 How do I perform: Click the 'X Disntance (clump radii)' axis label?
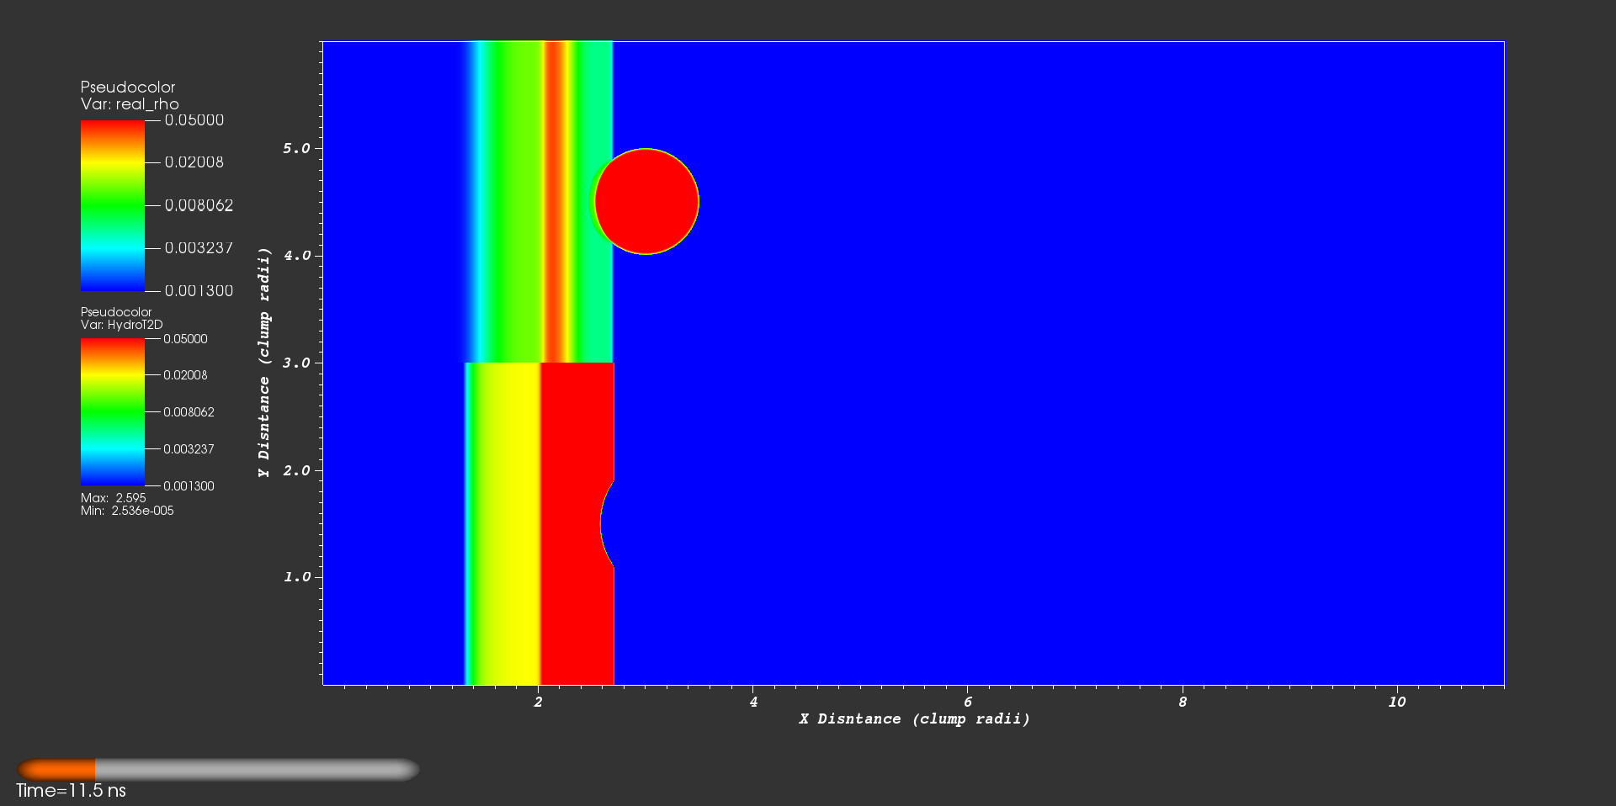pos(915,719)
